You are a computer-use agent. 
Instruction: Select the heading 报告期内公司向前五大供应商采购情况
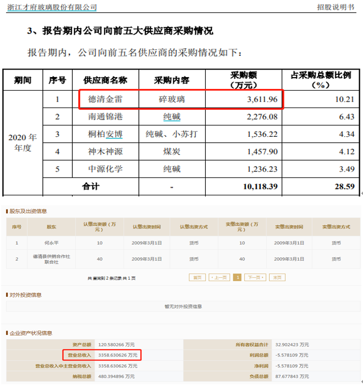(128, 31)
